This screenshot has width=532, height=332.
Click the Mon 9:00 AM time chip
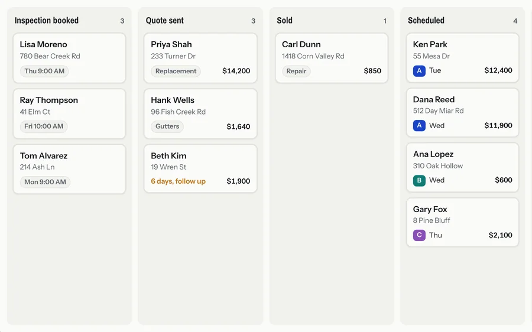[x=45, y=182]
